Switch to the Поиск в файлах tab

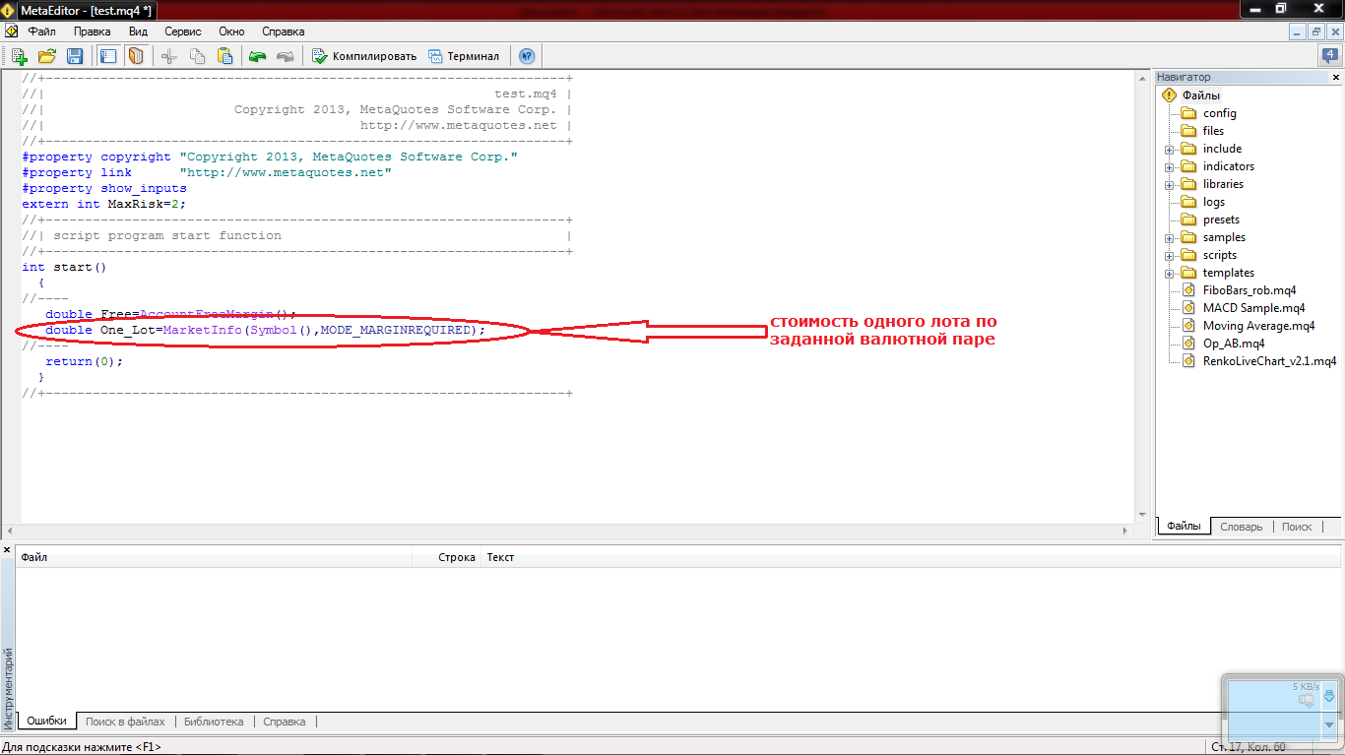point(125,722)
